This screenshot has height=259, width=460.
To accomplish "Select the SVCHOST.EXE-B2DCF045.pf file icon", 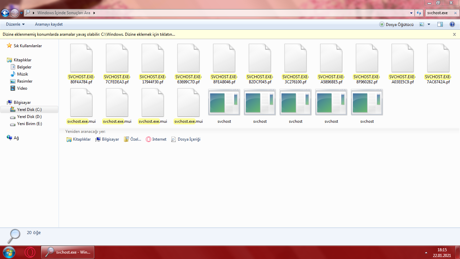I will [x=260, y=58].
